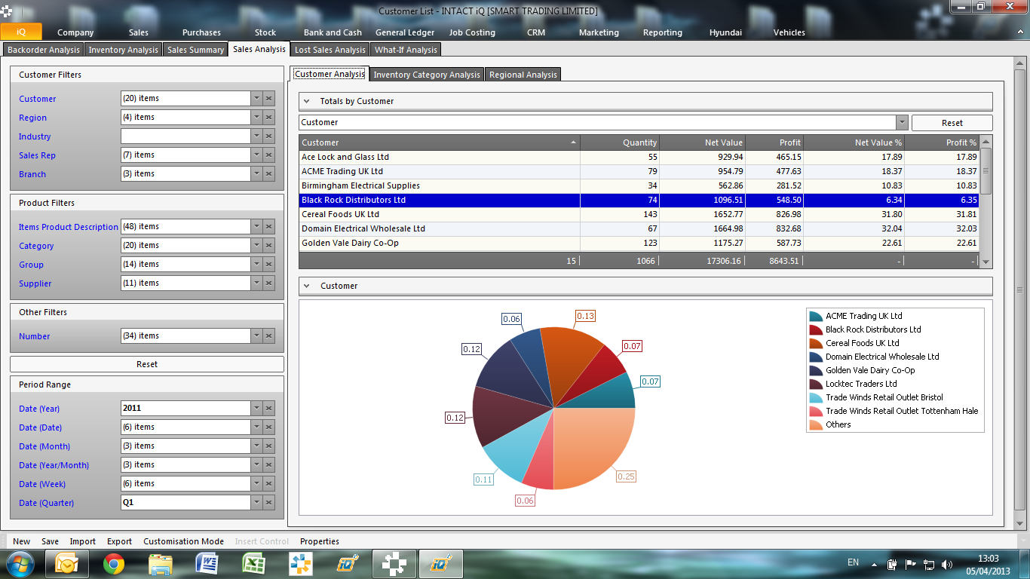The width and height of the screenshot is (1030, 579).
Task: Clear the Sales Rep filter selection
Action: (x=269, y=155)
